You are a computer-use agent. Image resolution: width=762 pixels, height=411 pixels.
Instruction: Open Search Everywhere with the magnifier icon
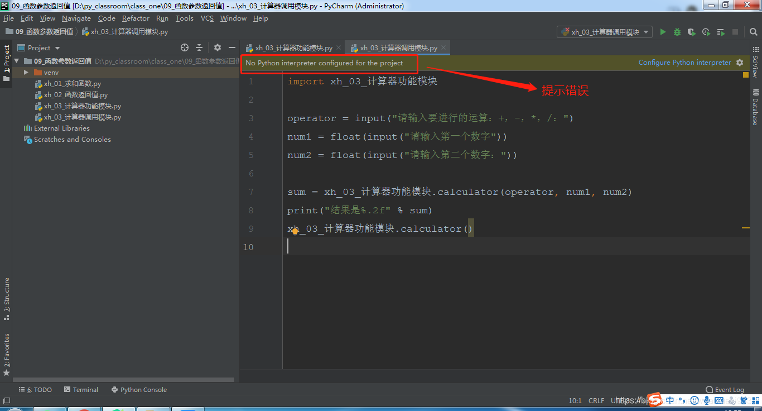point(754,32)
